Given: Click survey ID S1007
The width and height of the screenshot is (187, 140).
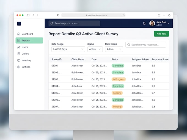Looking at the screenshot, I should tap(56, 107).
